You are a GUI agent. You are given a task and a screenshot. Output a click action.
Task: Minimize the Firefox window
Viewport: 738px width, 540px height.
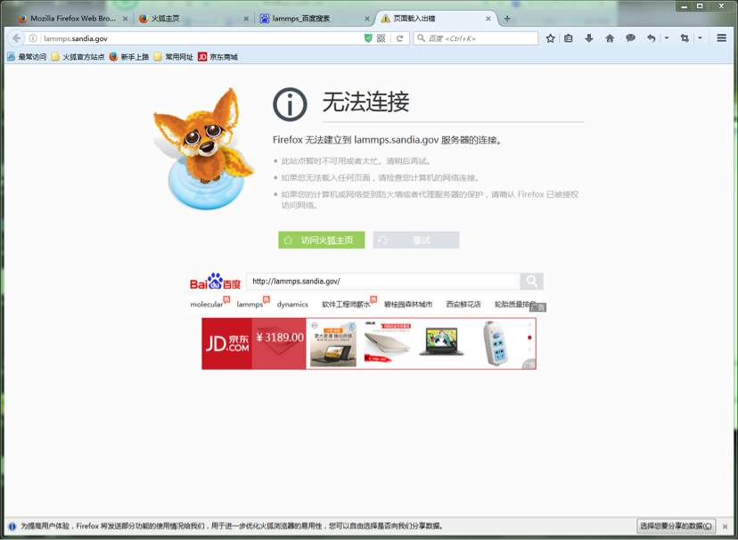point(684,6)
